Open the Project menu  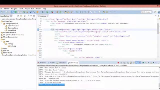click(x=27, y=9)
